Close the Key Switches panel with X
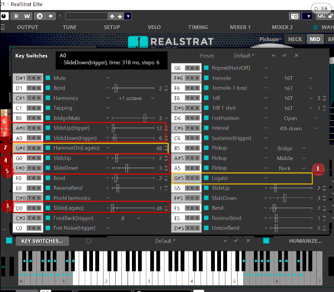 tap(296, 55)
